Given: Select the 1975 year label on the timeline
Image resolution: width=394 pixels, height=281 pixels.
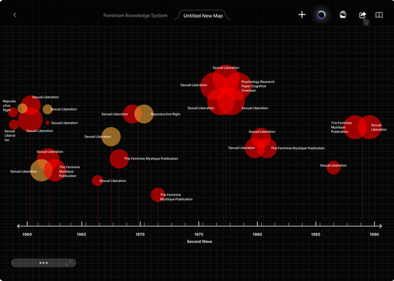Looking at the screenshot, I should point(198,234).
